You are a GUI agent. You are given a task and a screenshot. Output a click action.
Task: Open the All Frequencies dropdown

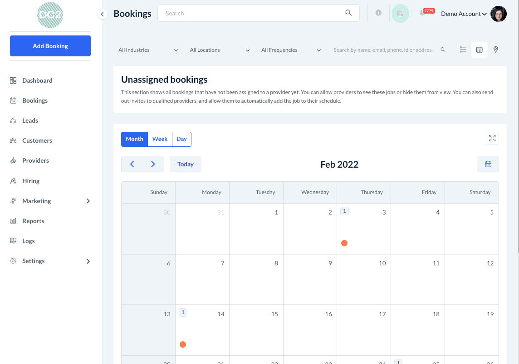(x=291, y=50)
